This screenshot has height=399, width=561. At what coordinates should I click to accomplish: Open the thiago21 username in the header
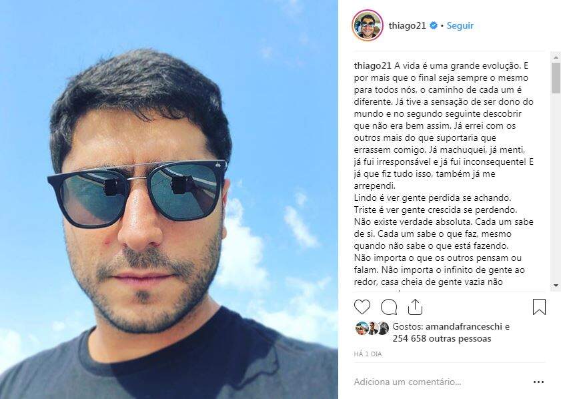pyautogui.click(x=407, y=25)
